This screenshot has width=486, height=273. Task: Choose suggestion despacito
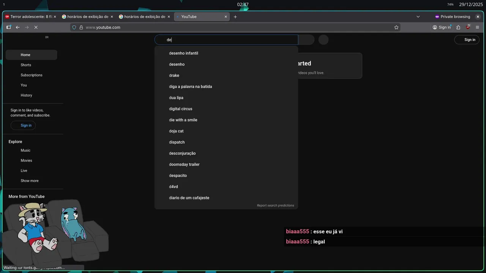click(226, 176)
